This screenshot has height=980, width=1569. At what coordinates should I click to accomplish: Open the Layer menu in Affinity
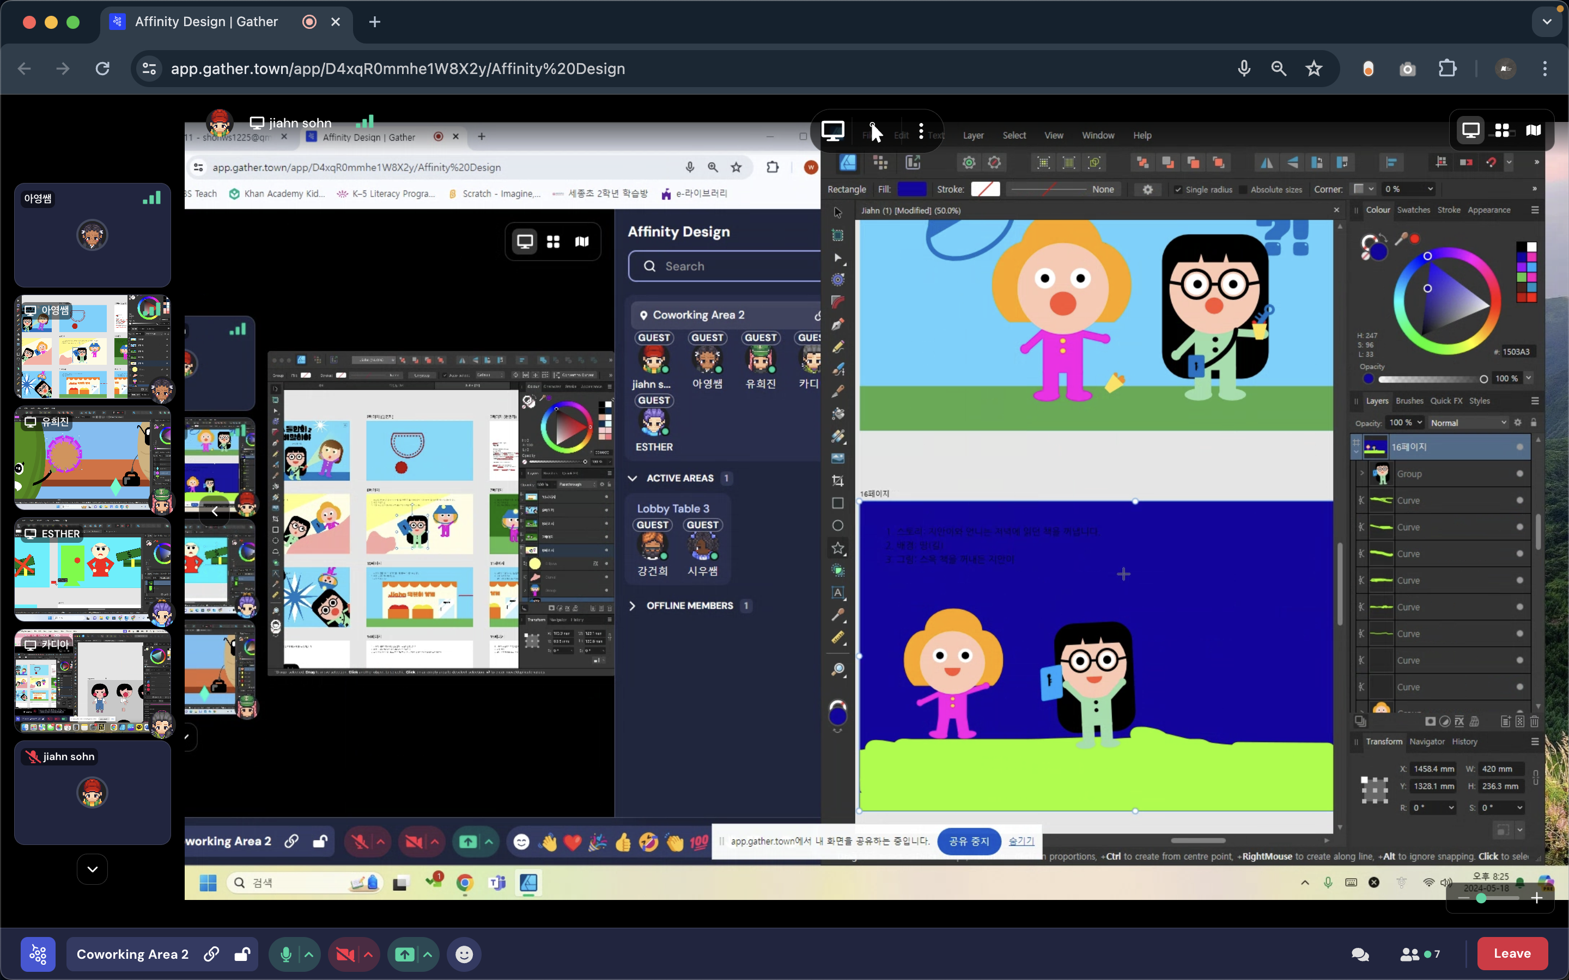[972, 136]
